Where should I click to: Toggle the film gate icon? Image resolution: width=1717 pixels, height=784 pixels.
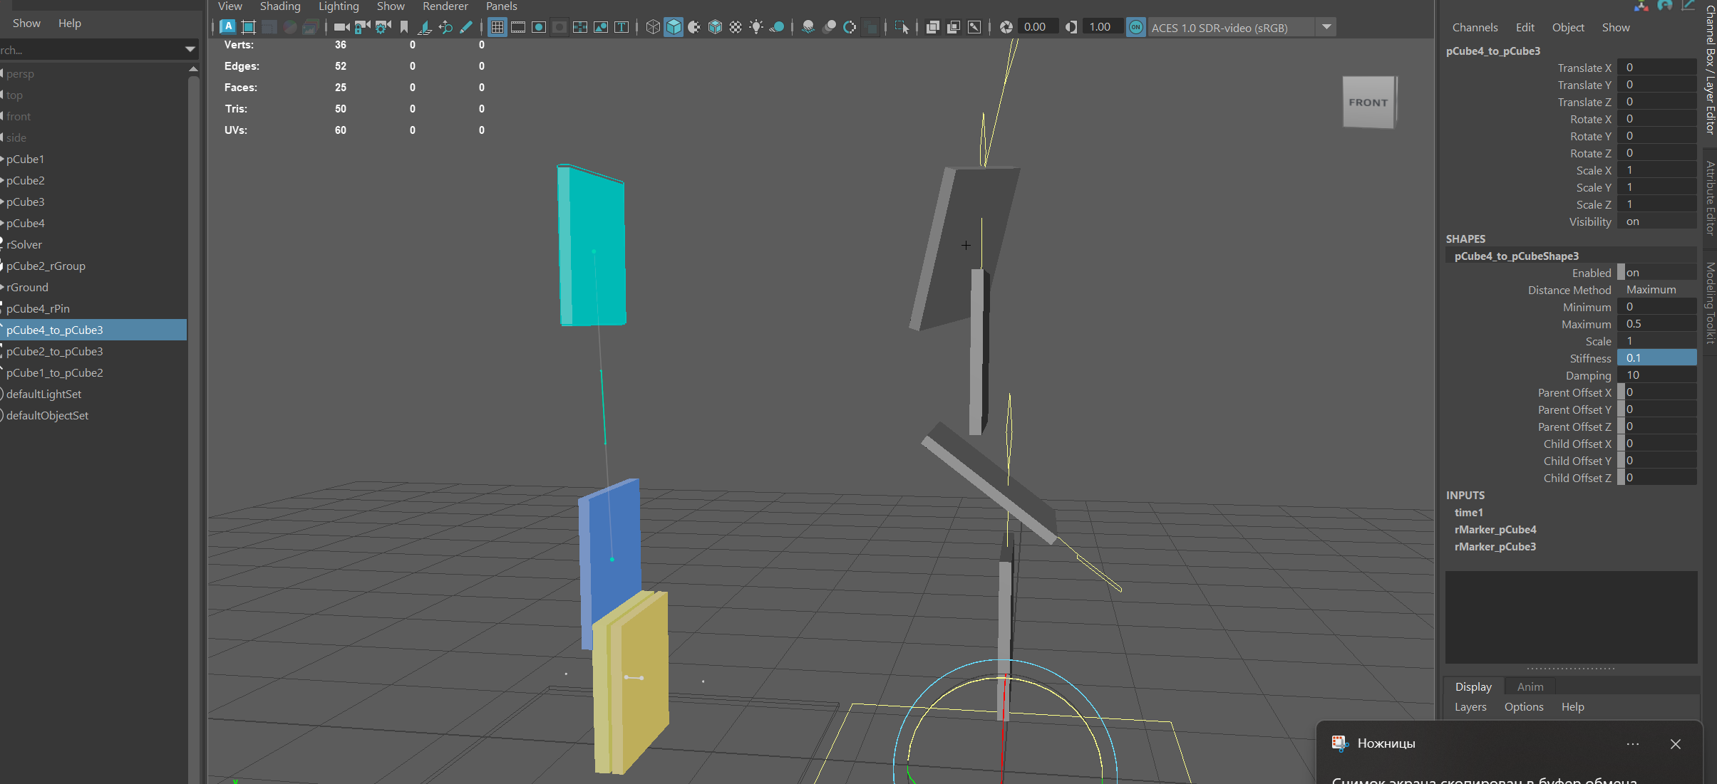pyautogui.click(x=518, y=27)
